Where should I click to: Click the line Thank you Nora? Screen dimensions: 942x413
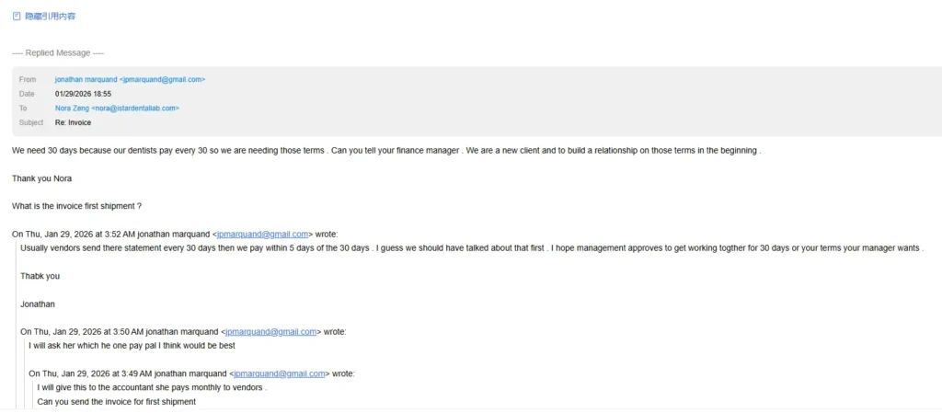point(41,178)
